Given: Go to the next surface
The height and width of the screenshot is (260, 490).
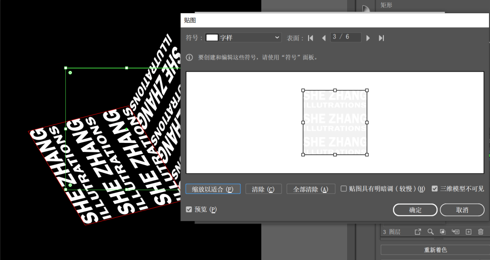Looking at the screenshot, I should point(368,38).
